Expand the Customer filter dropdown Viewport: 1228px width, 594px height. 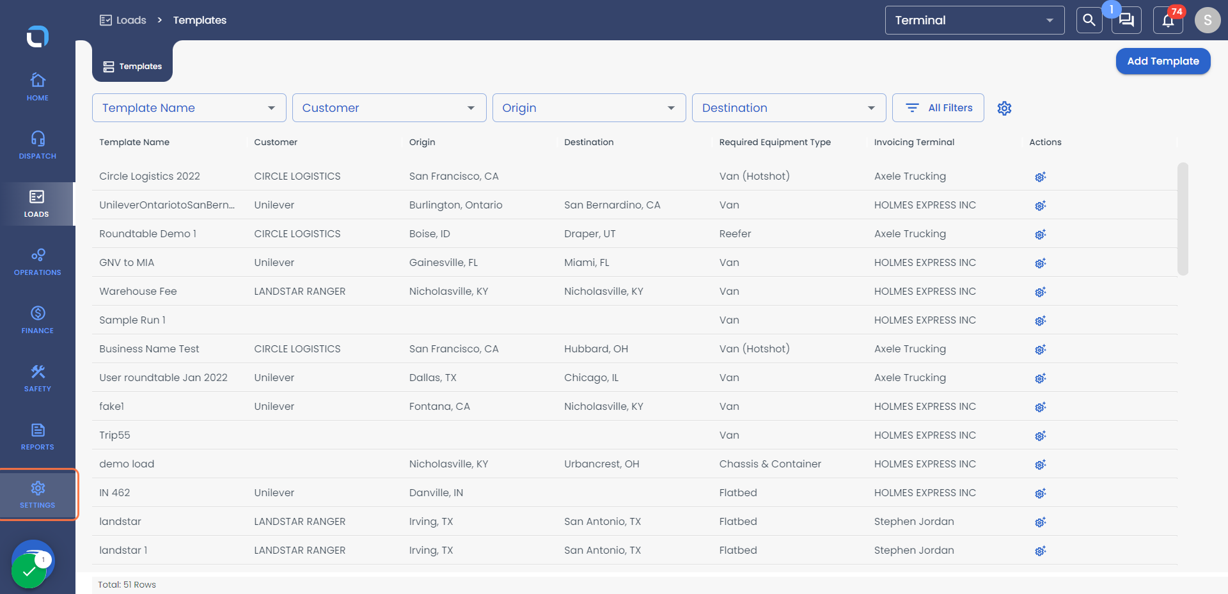[x=389, y=108]
